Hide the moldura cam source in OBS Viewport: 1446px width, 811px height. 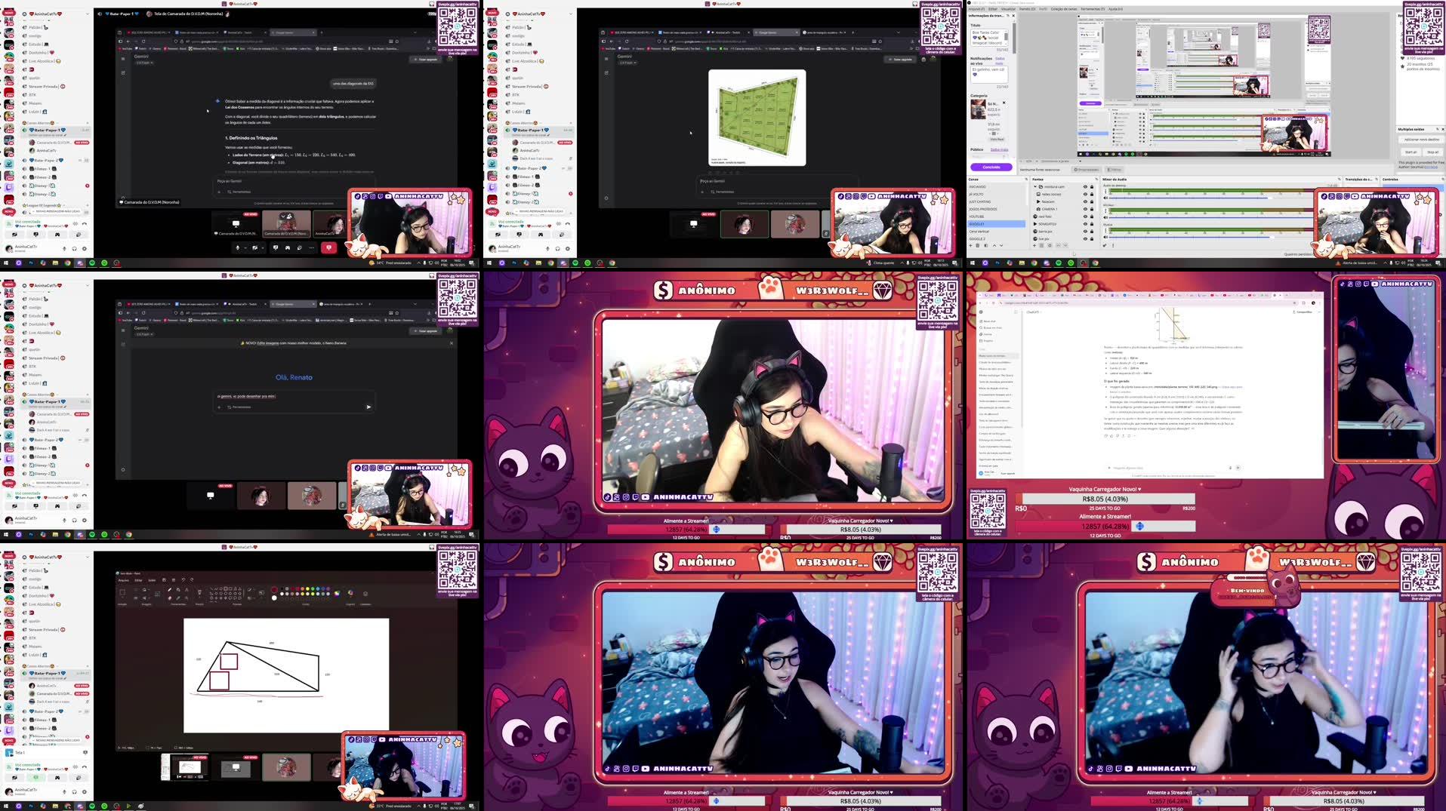(x=1085, y=186)
